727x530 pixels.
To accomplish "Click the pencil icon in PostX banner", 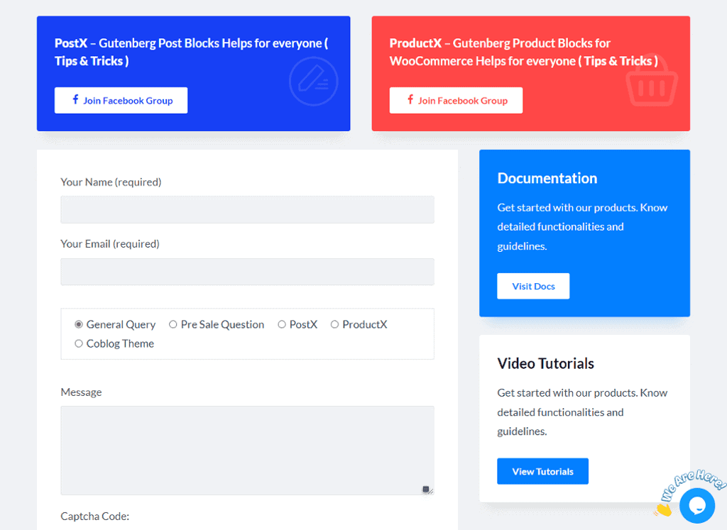I will coord(313,82).
